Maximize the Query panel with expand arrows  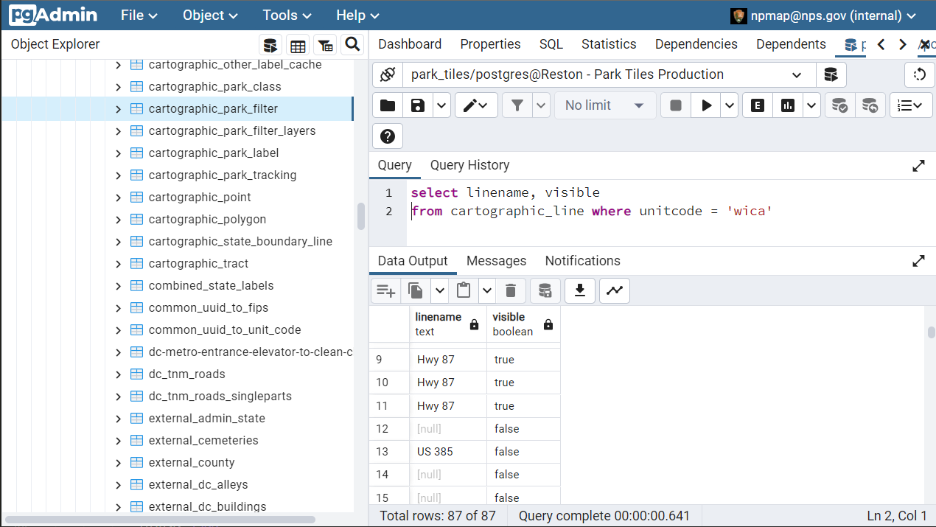point(919,166)
